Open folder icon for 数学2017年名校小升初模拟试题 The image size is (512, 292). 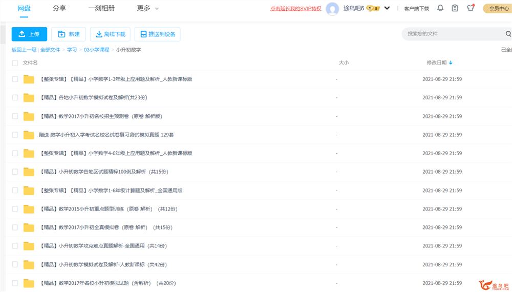click(x=29, y=283)
